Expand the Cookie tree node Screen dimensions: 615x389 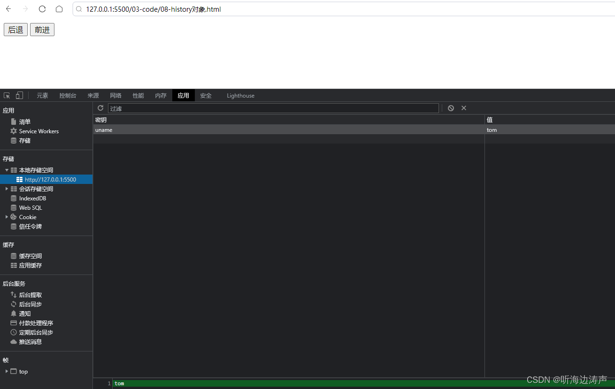7,217
